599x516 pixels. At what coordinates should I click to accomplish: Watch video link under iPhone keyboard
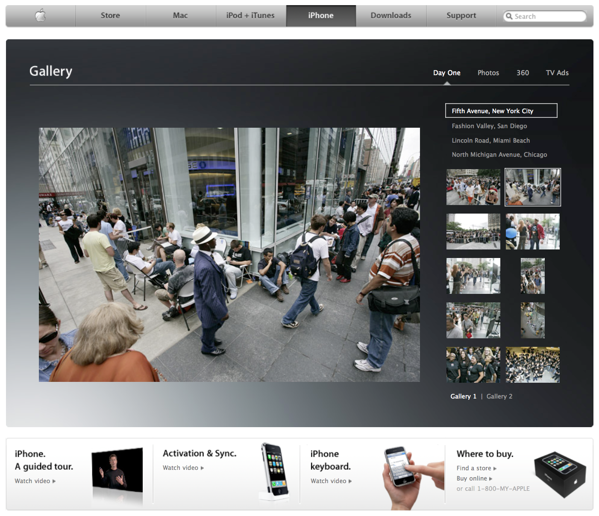click(331, 481)
